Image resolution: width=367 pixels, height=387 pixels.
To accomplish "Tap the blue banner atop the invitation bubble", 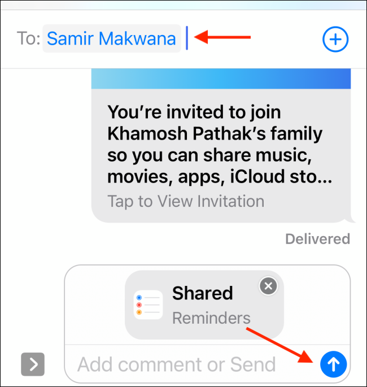I will 221,79.
